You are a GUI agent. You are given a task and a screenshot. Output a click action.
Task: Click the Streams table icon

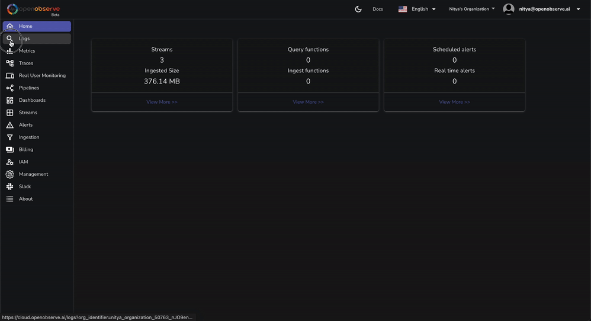pos(10,113)
